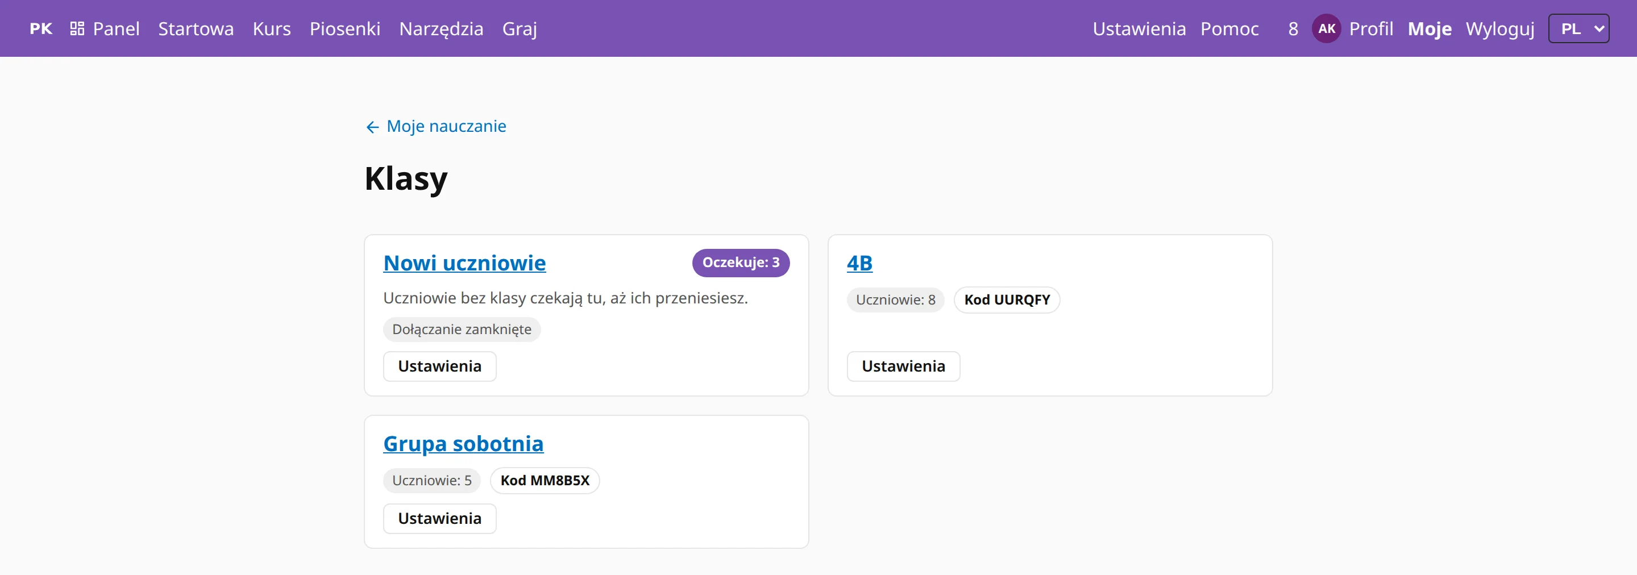Click the Uczniowie: 5 label
The image size is (1637, 575).
(x=431, y=480)
